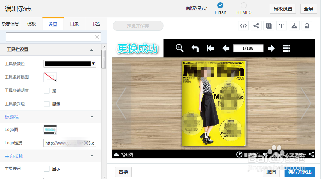This screenshot has width=323, height=179.
Task: Open the table of contents list icon
Action: [287, 48]
